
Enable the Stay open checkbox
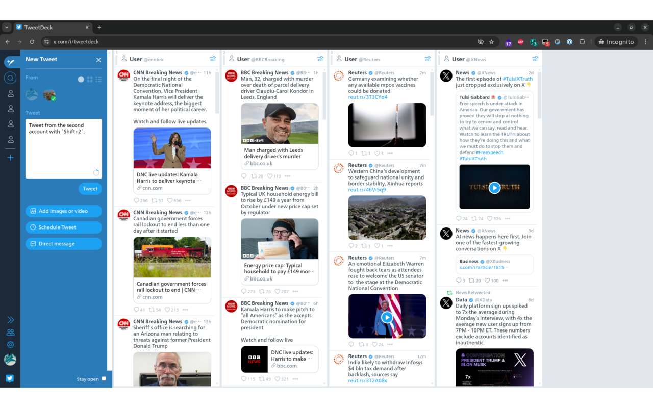[x=104, y=379]
